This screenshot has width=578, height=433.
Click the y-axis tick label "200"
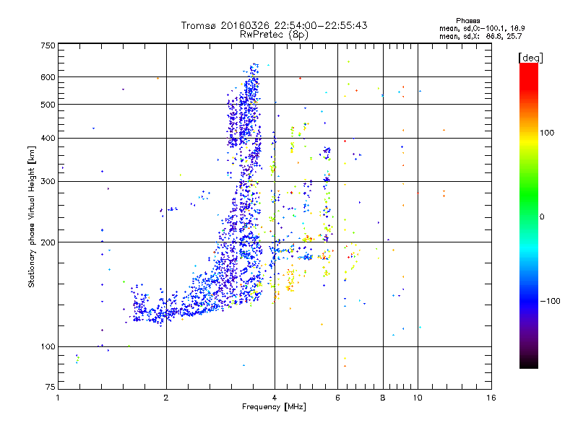pos(48,242)
